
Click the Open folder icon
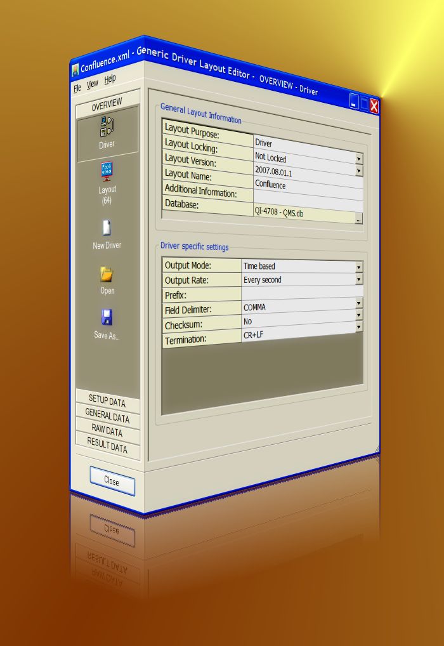[x=107, y=274]
